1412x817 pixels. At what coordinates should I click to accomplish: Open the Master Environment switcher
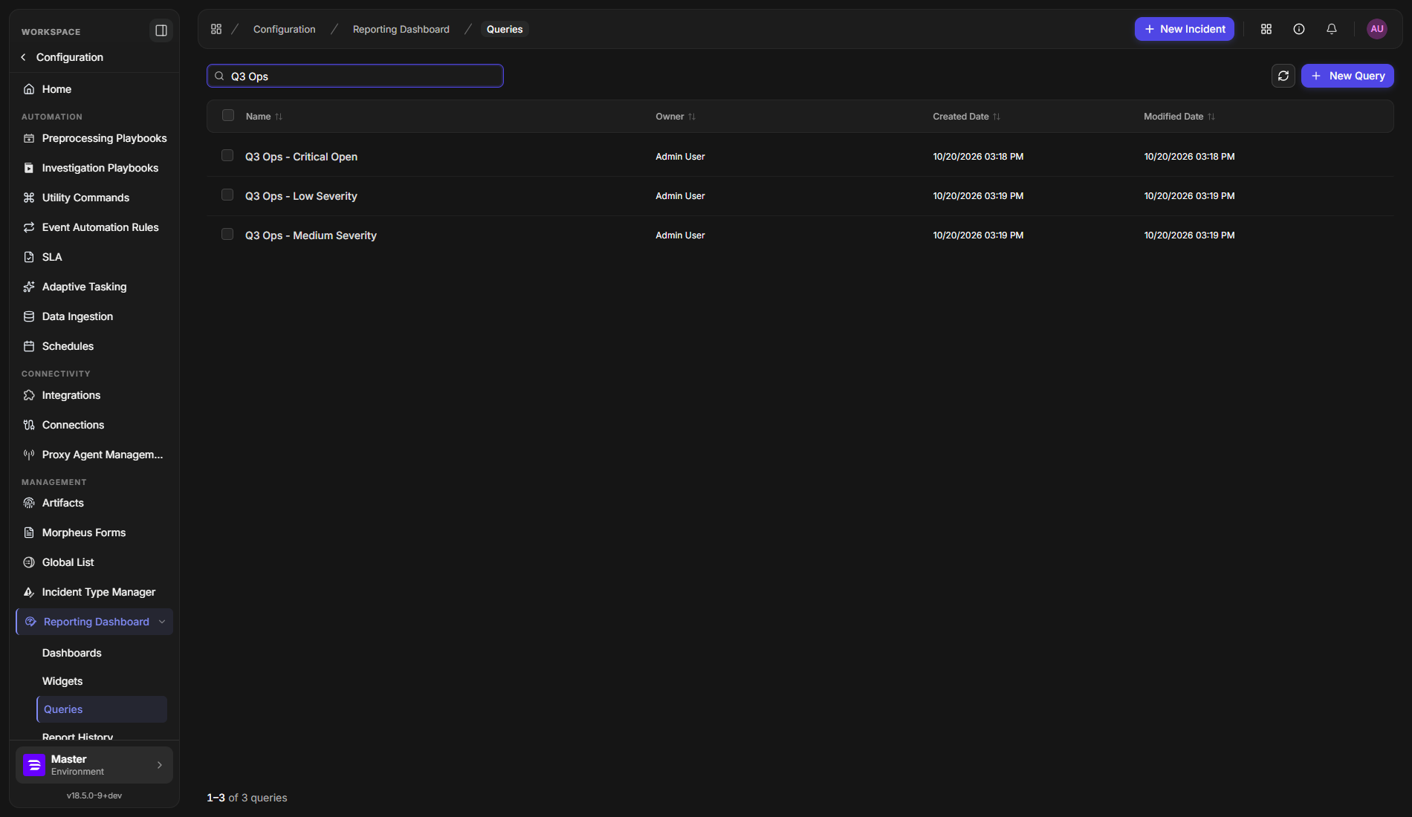click(x=94, y=765)
